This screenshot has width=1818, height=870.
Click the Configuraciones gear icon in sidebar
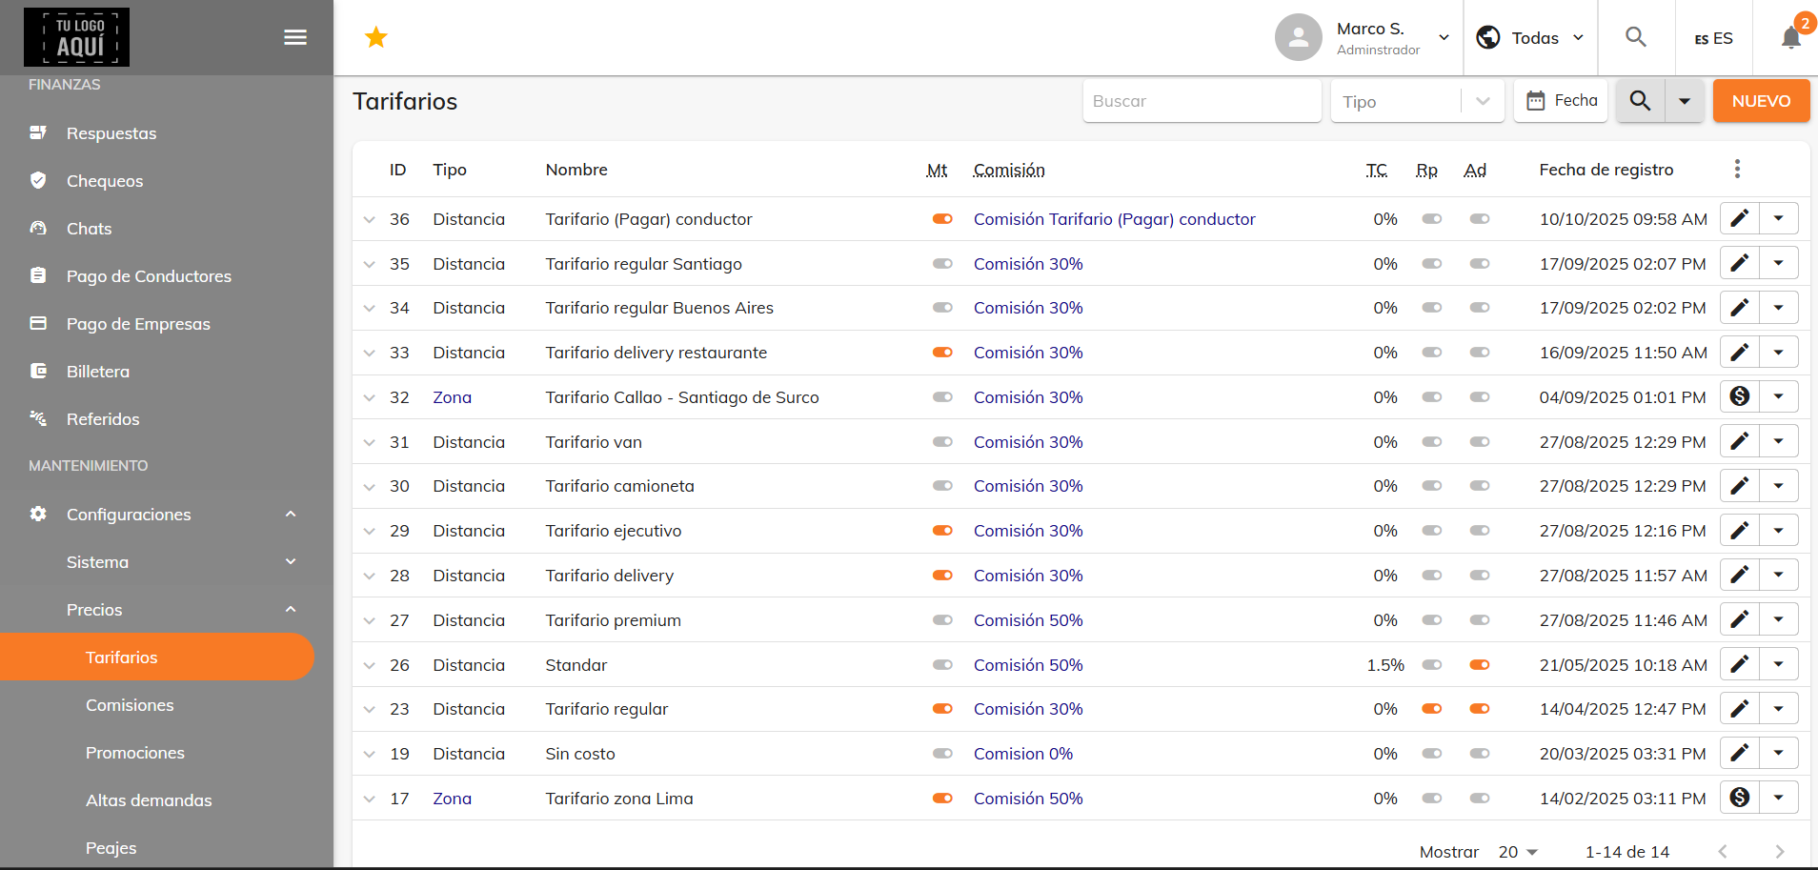(38, 514)
